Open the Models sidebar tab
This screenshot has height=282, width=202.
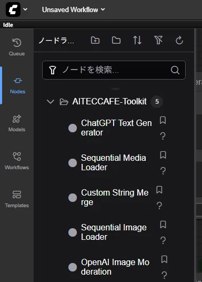tap(17, 123)
